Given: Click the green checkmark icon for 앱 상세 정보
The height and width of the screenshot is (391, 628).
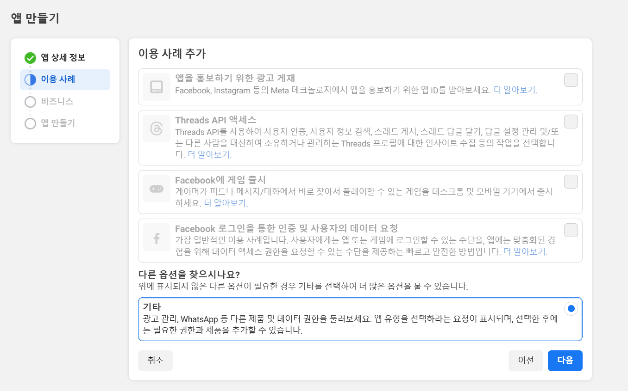Looking at the screenshot, I should (30, 58).
